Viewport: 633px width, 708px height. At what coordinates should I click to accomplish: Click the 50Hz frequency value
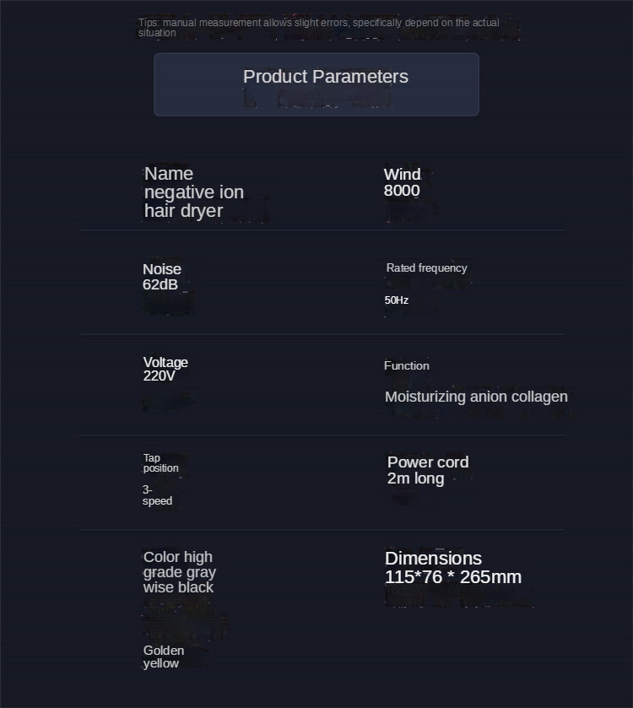click(x=397, y=300)
